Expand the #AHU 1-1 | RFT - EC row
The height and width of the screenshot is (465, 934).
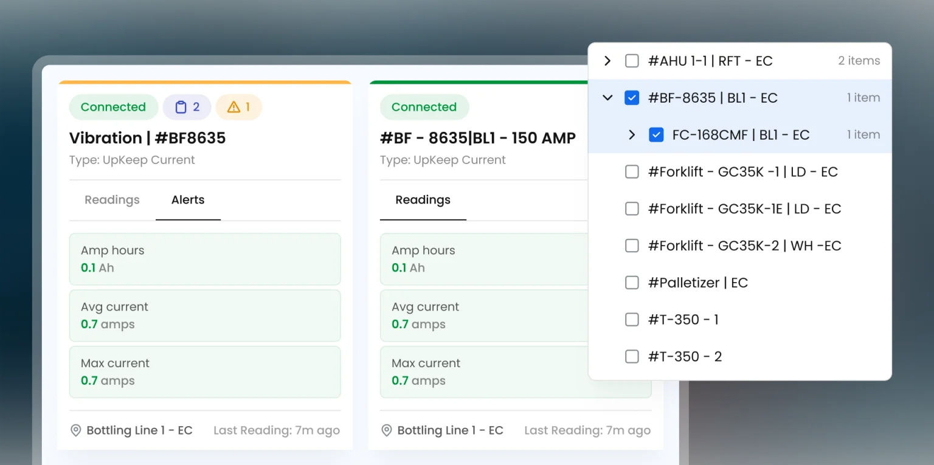coord(607,61)
